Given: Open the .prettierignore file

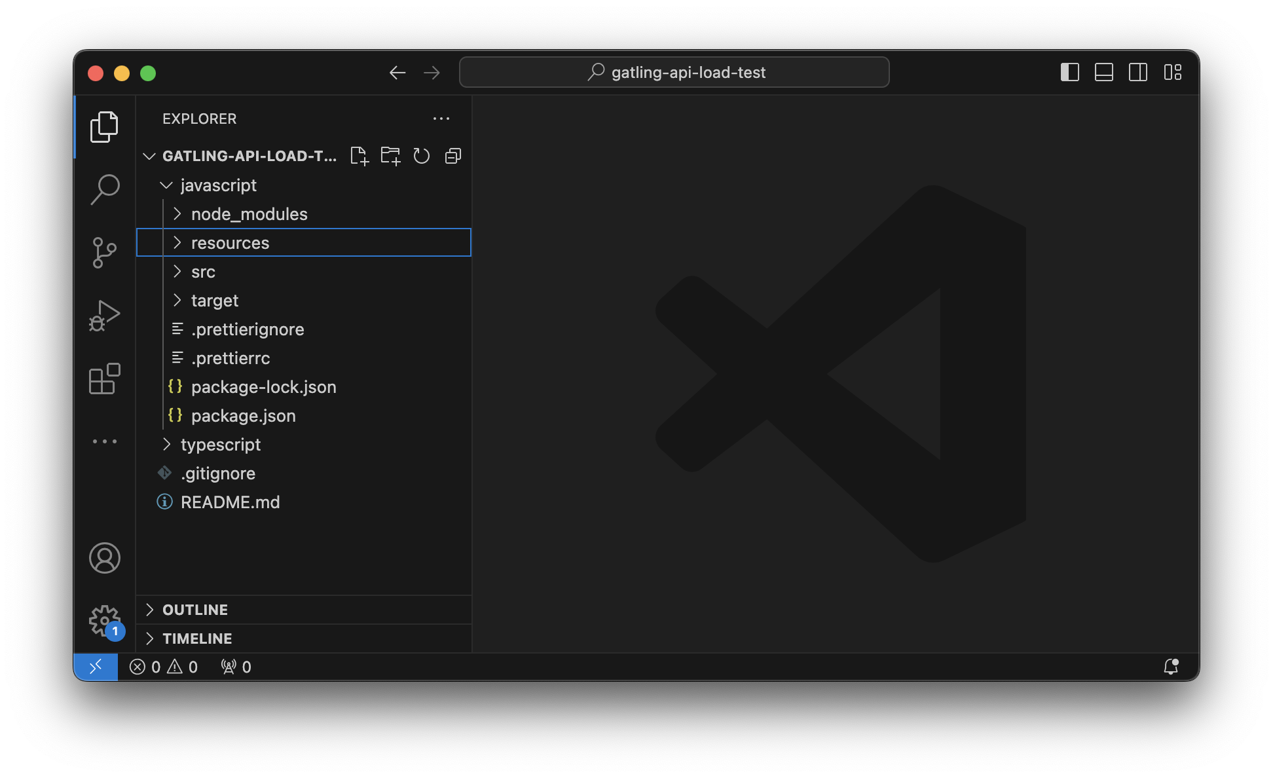Looking at the screenshot, I should 304,329.
